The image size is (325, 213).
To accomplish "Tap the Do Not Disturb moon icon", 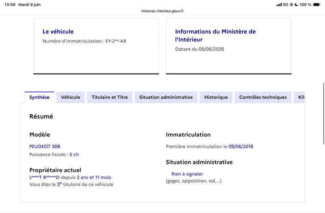I will tap(297, 4).
